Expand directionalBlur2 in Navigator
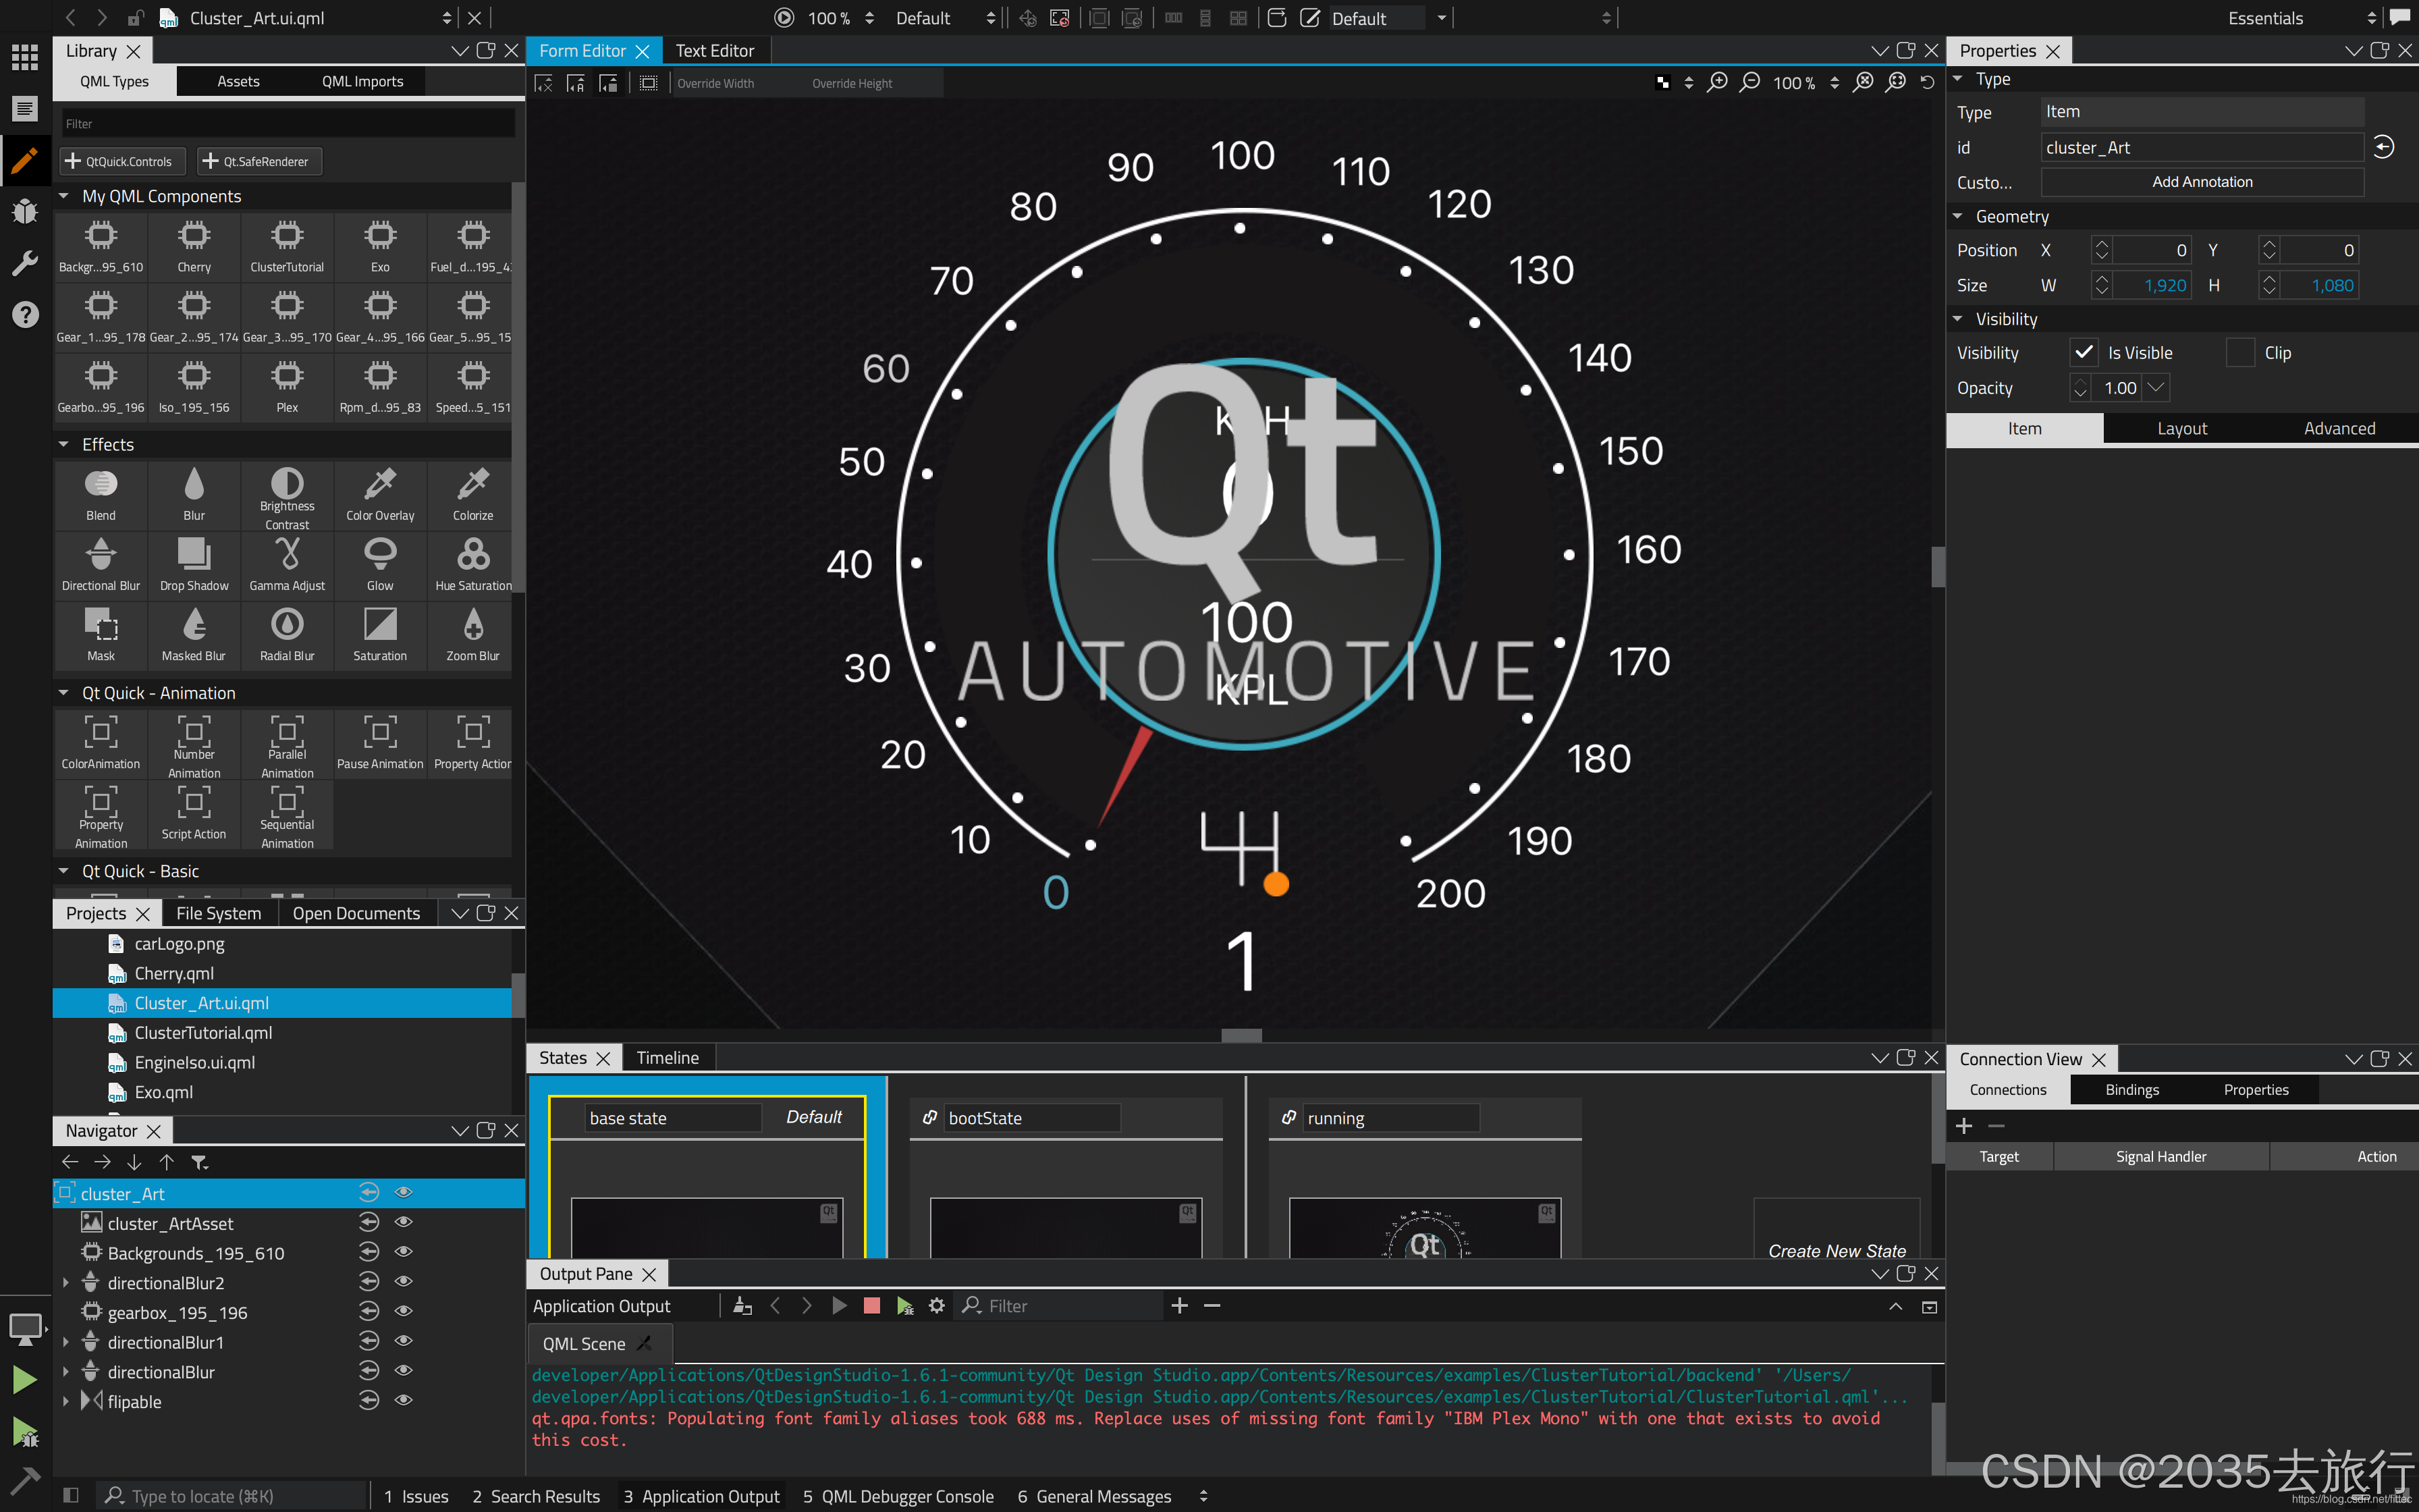The image size is (2419, 1512). click(66, 1283)
